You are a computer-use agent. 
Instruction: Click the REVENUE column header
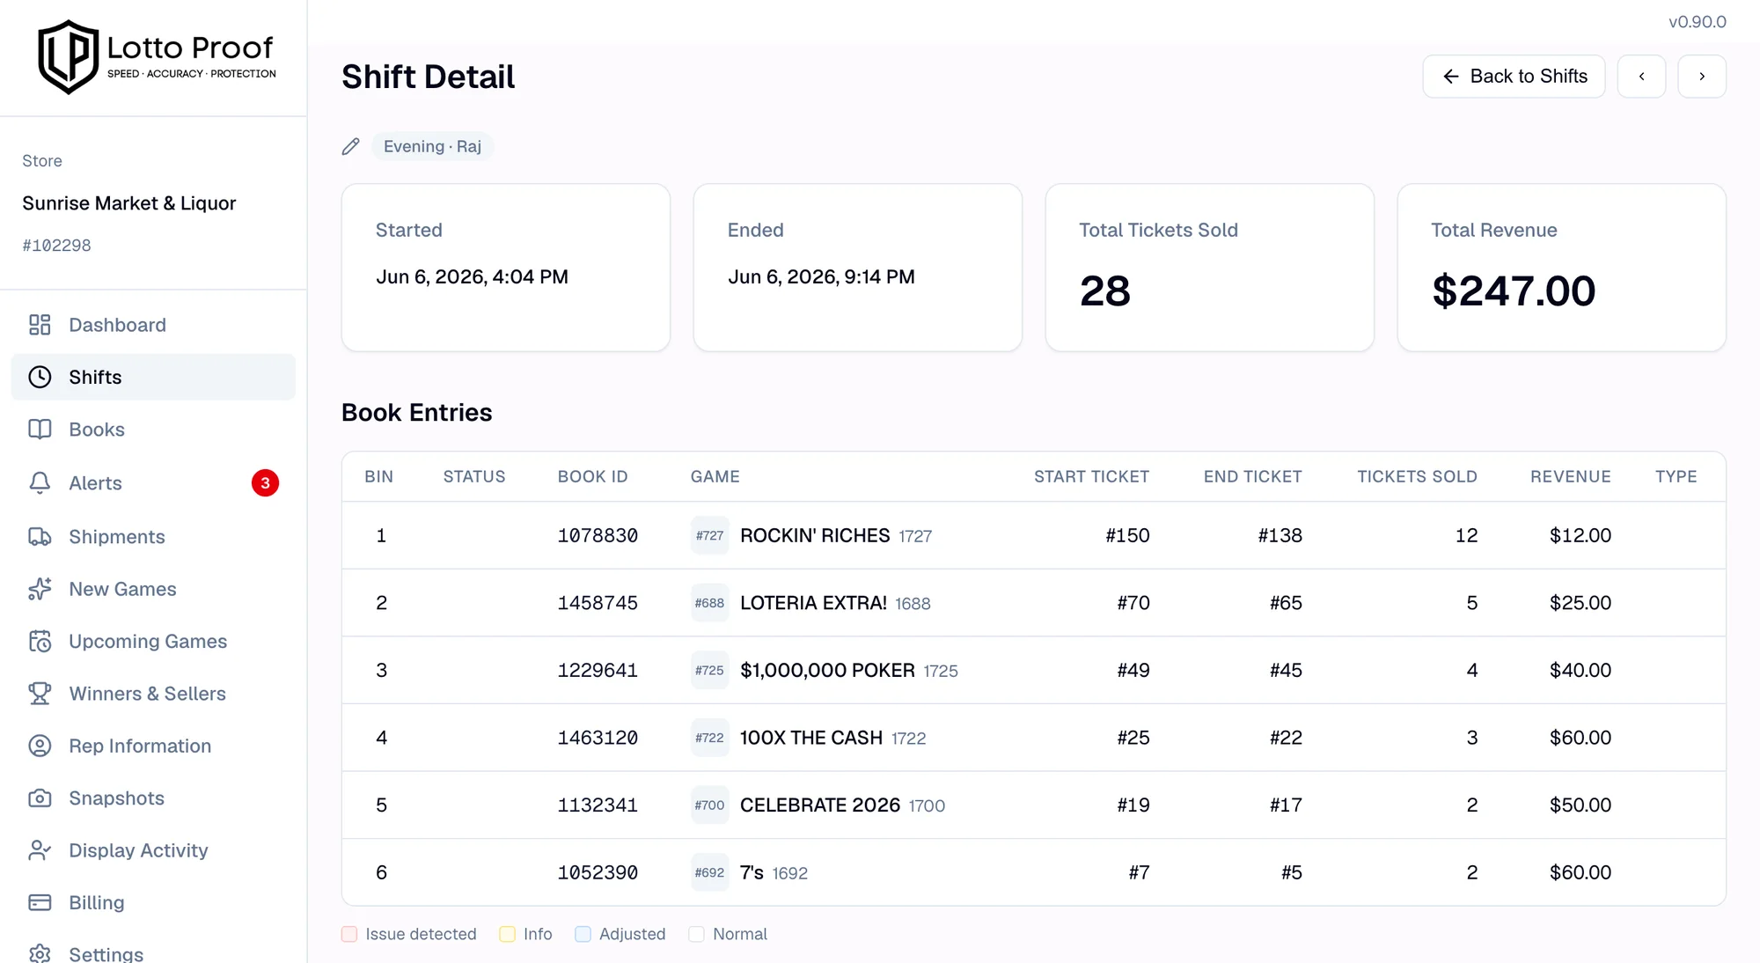tap(1570, 476)
